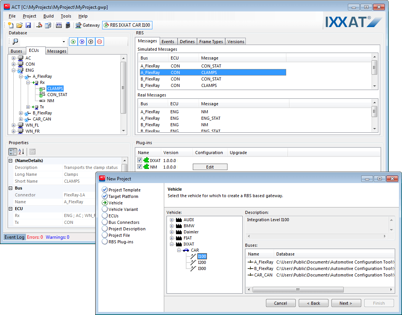Select the Project Template wizard step
The width and height of the screenshot is (402, 315).
click(x=121, y=190)
